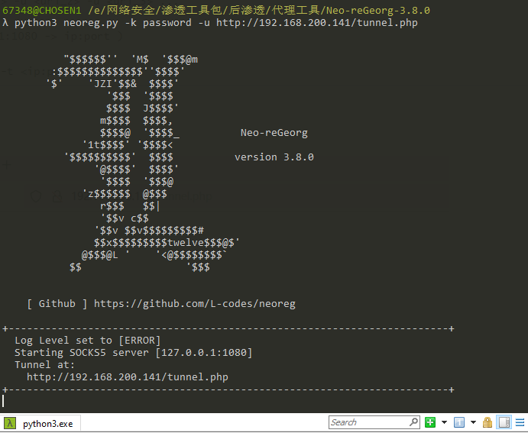The image size is (528, 433).
Task: Click the magnifier icon in Search box
Action: point(414,422)
